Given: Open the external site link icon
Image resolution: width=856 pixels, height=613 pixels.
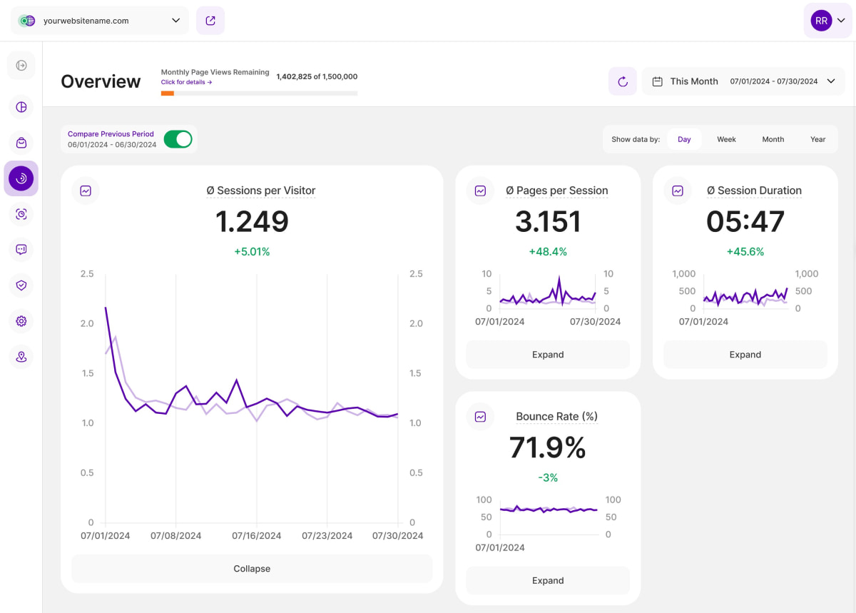Looking at the screenshot, I should pos(210,21).
